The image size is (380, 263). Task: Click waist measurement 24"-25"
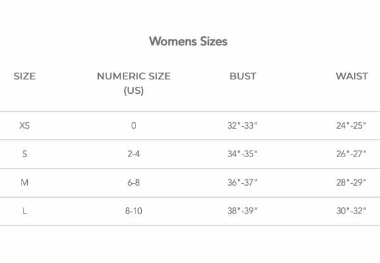pyautogui.click(x=351, y=125)
